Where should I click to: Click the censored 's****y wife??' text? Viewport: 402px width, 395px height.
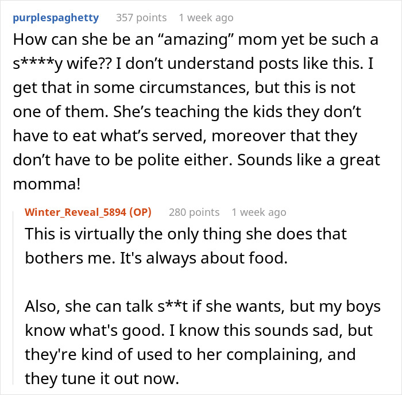65,64
